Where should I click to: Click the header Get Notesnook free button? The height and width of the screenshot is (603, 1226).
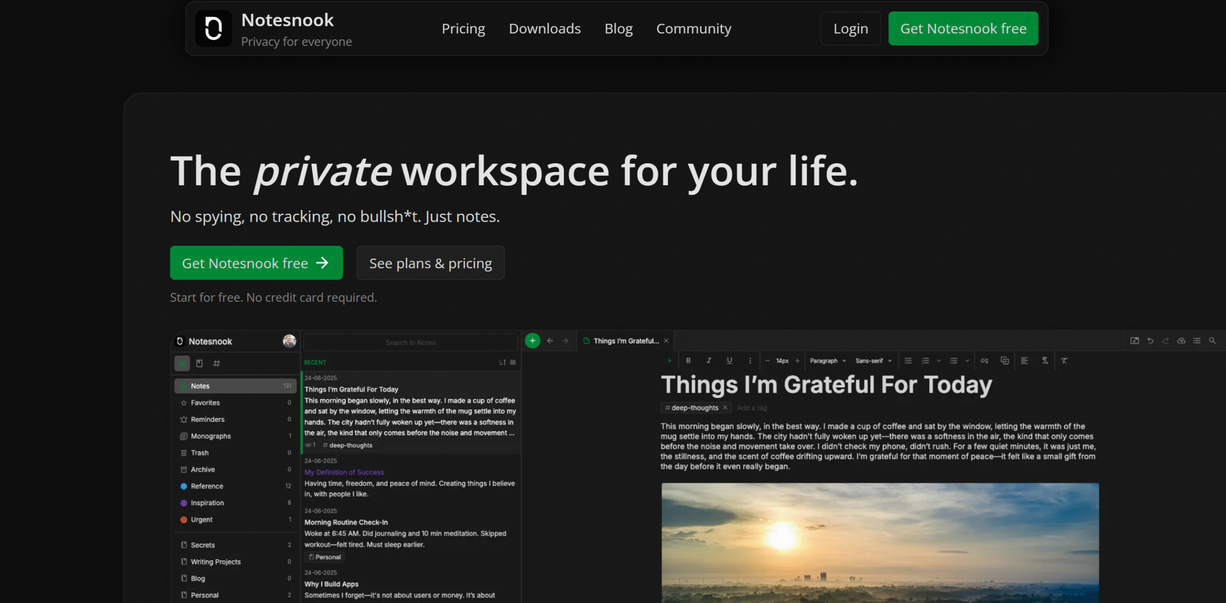coord(963,29)
